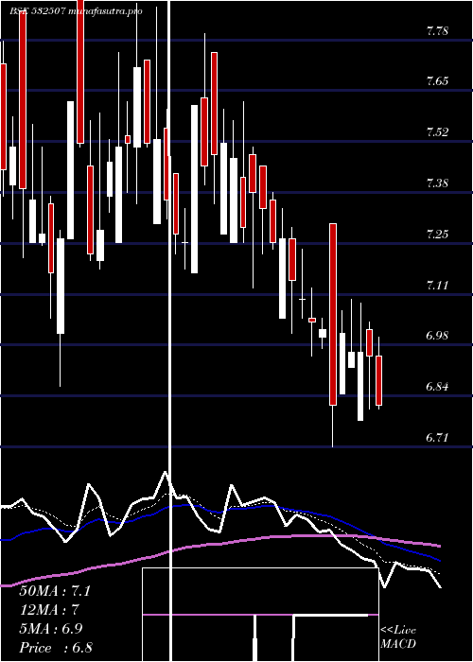The image size is (473, 662).
Task: Click the 6.84 price axis label
Action: 437,386
